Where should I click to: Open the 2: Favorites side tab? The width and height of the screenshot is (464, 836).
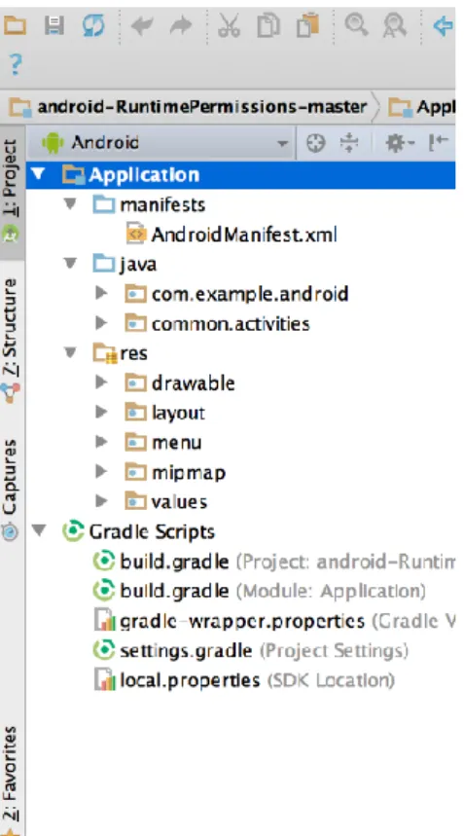point(12,780)
